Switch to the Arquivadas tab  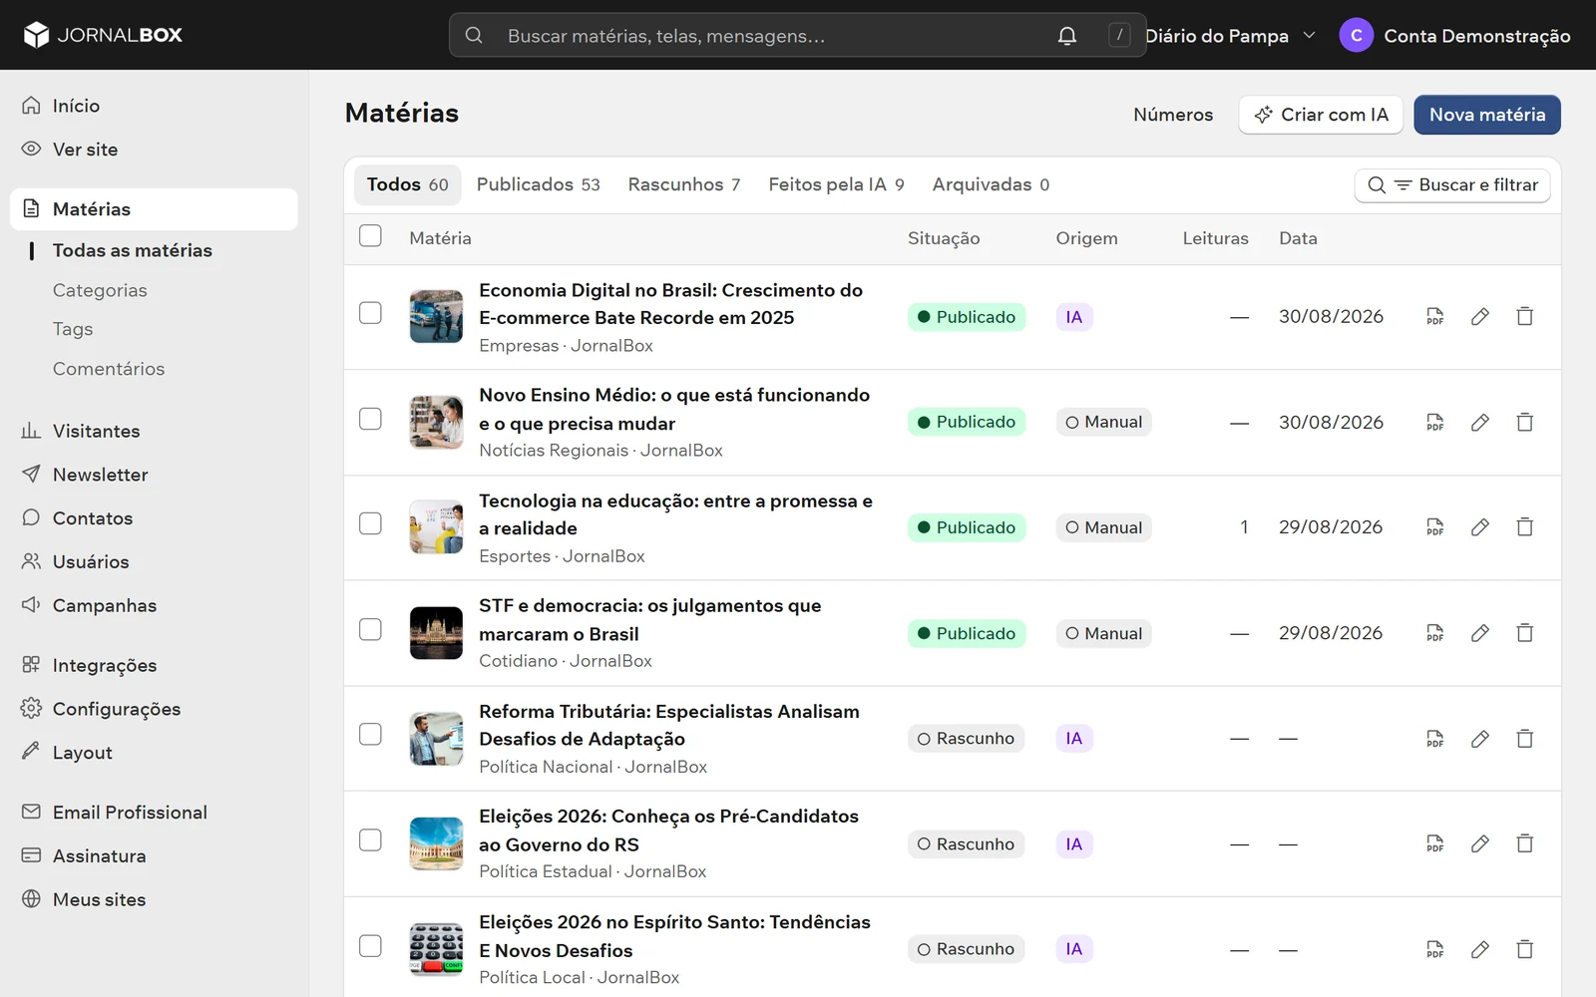tap(991, 184)
